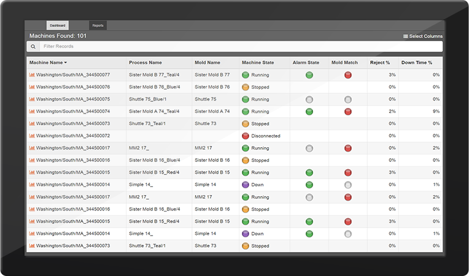
Task: Select process cell 'Sister Mold B 77_Teal/4'
Action: [154, 75]
